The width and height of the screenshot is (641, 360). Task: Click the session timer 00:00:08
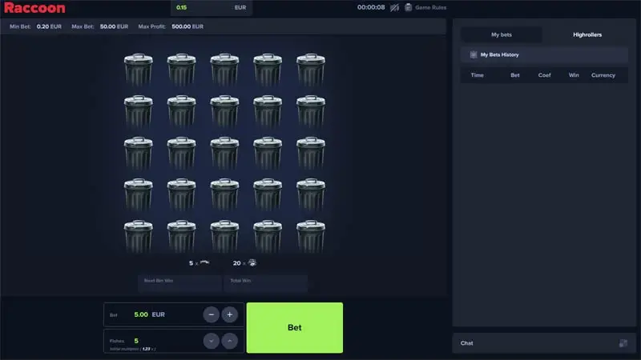click(371, 7)
